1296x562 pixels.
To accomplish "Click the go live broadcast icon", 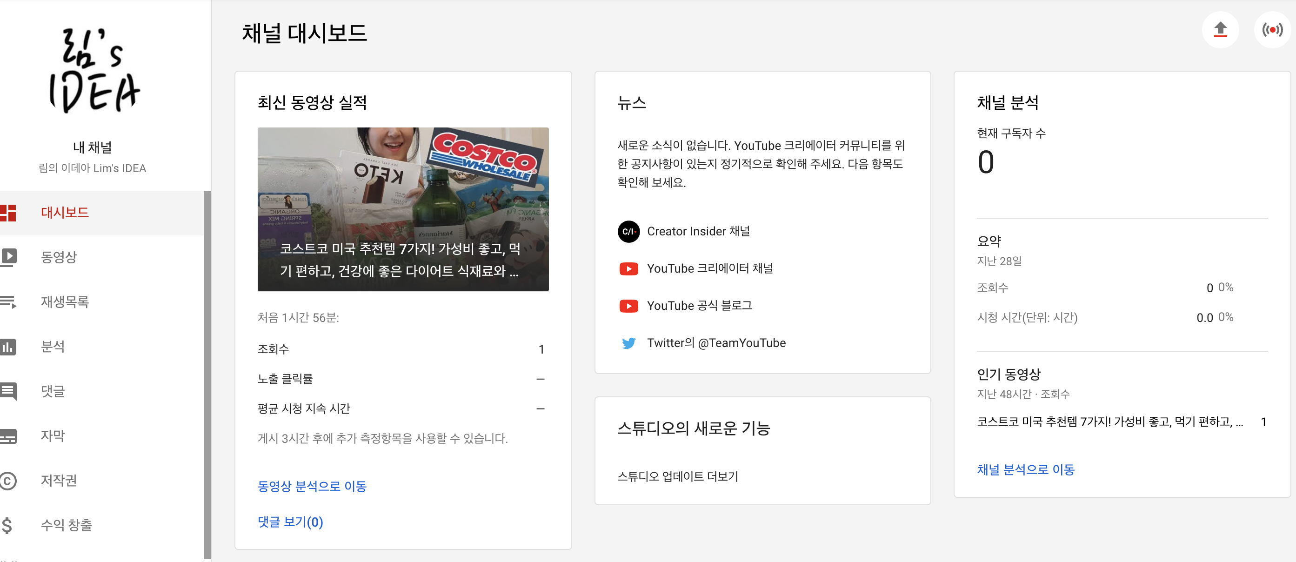I will tap(1272, 30).
